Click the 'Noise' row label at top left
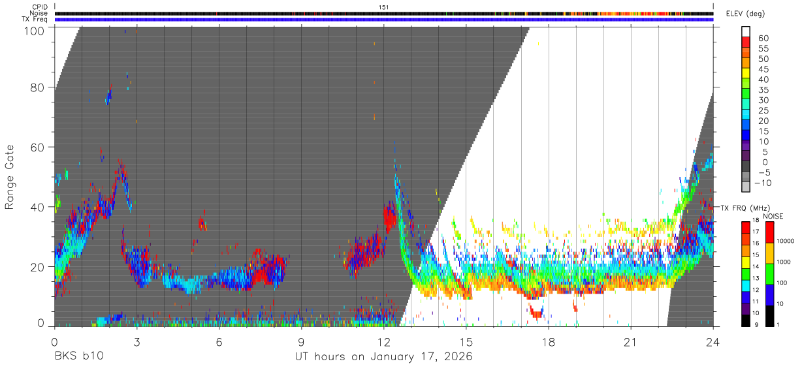802x370 pixels. (x=39, y=13)
